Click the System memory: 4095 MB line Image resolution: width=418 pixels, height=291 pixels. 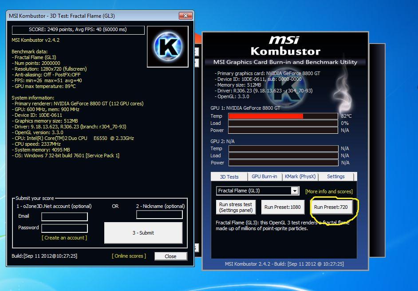click(41, 150)
